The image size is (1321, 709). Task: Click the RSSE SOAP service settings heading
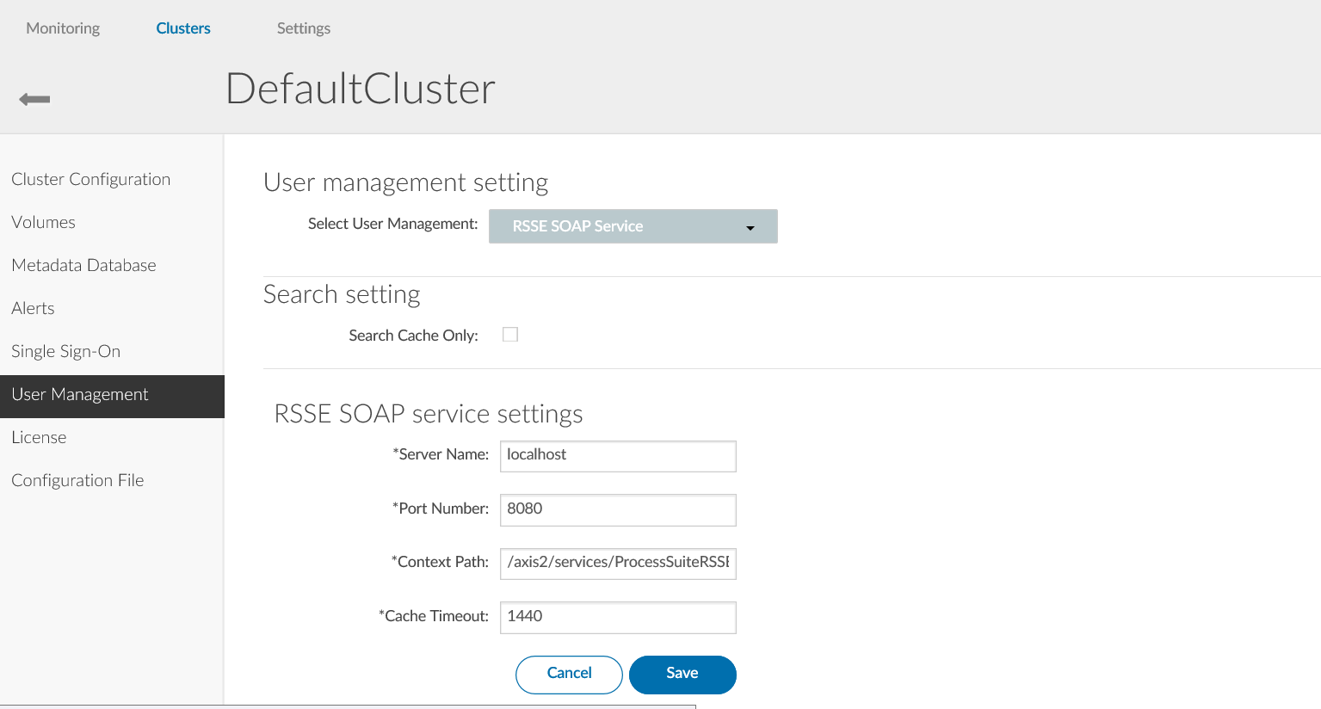click(x=429, y=414)
